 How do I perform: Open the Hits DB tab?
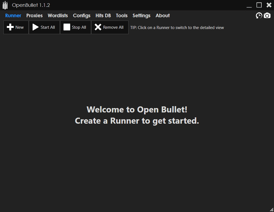tap(103, 16)
